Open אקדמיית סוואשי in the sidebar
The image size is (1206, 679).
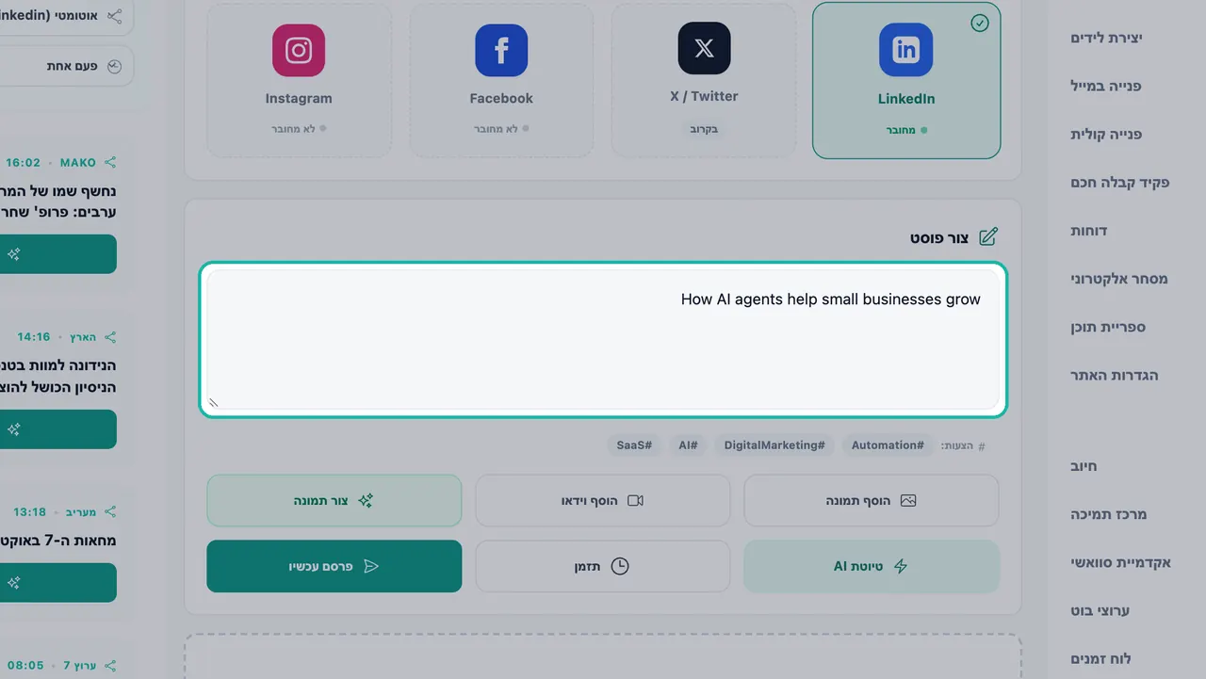pos(1121,562)
